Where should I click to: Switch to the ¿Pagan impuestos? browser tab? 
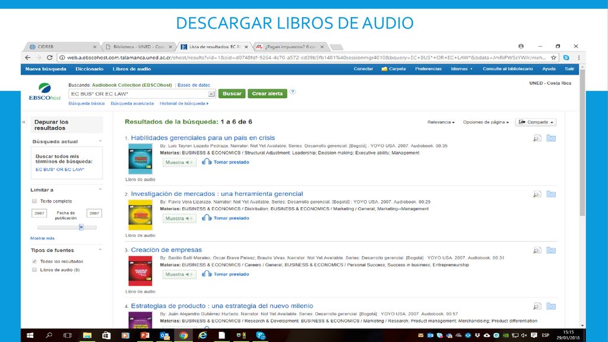290,46
